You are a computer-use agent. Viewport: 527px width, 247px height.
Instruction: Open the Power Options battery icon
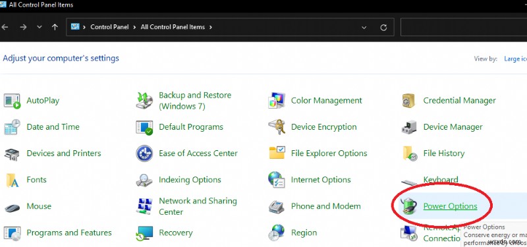point(408,206)
